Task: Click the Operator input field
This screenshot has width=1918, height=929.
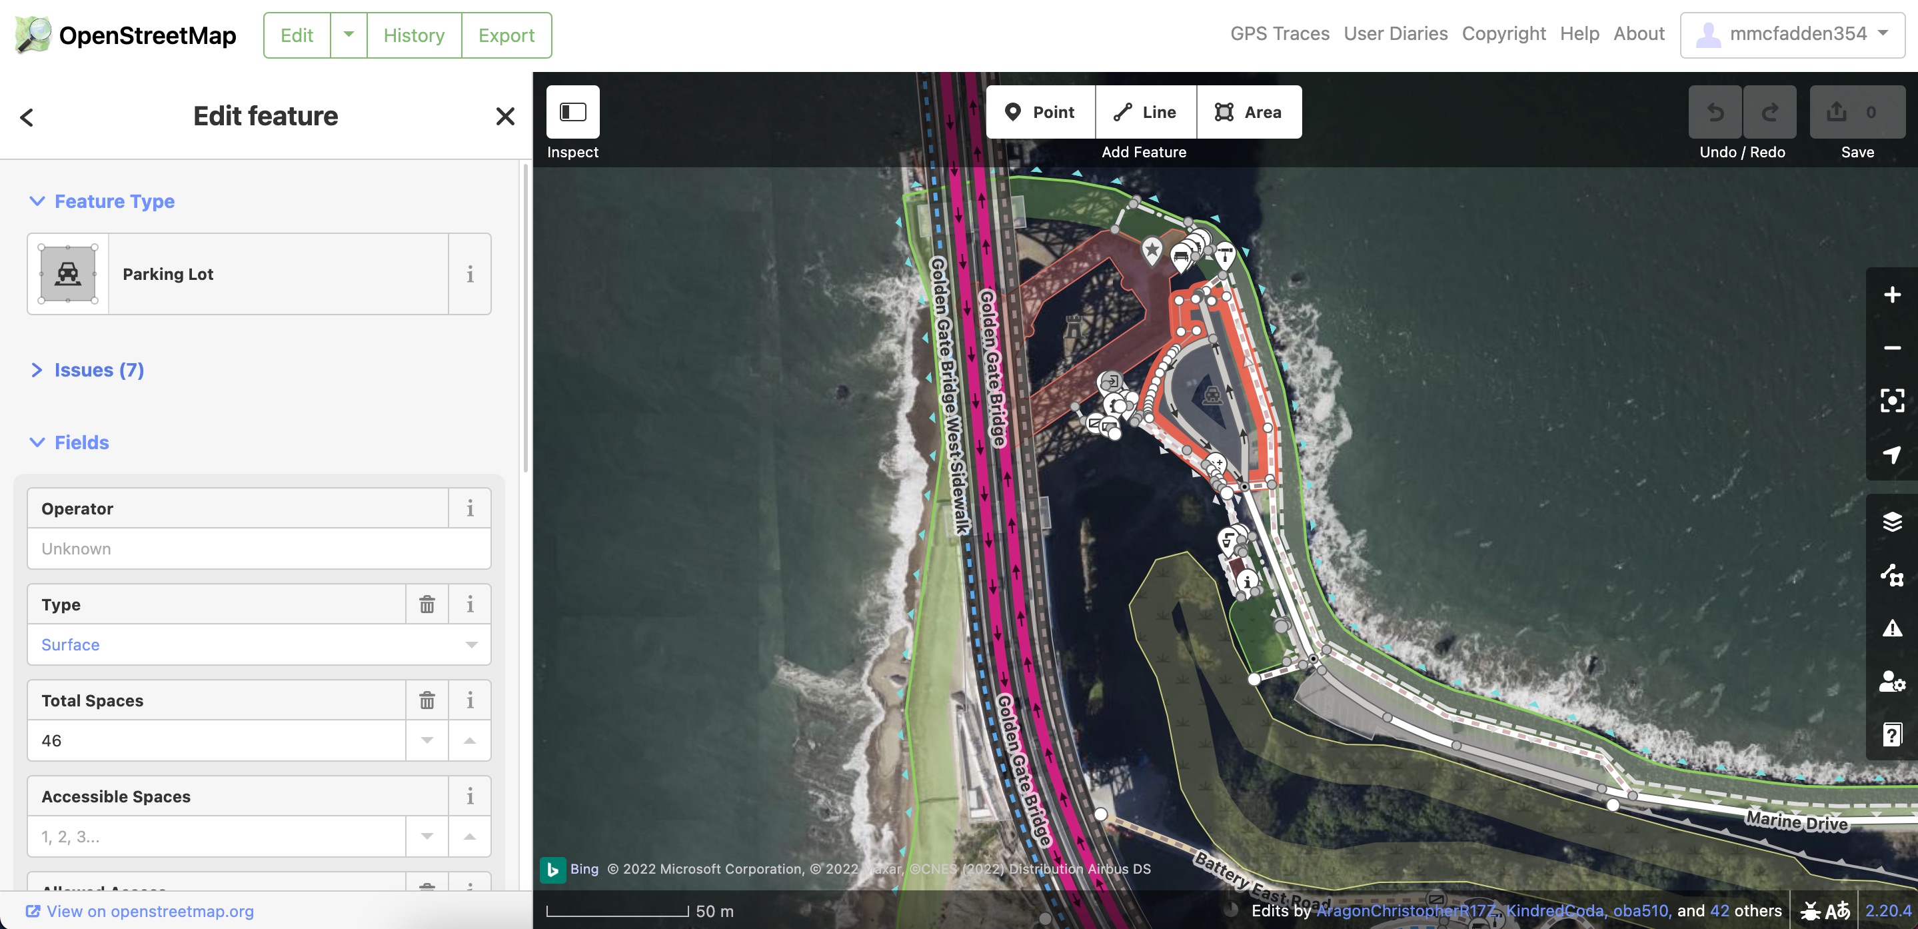Action: 259,548
